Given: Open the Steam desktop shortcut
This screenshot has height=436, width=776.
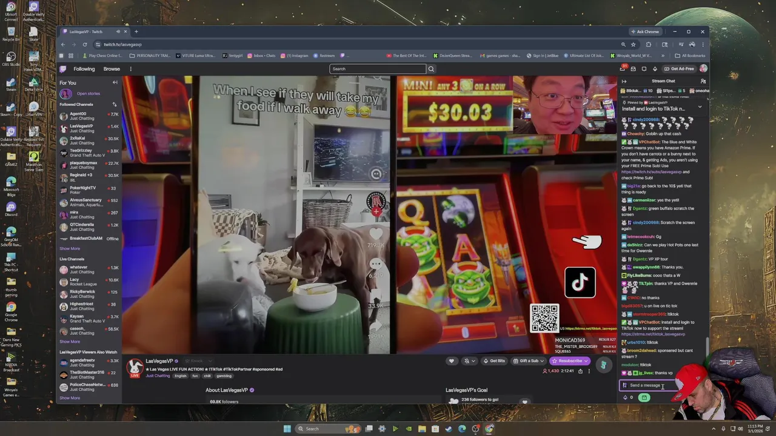Looking at the screenshot, I should click(11, 84).
